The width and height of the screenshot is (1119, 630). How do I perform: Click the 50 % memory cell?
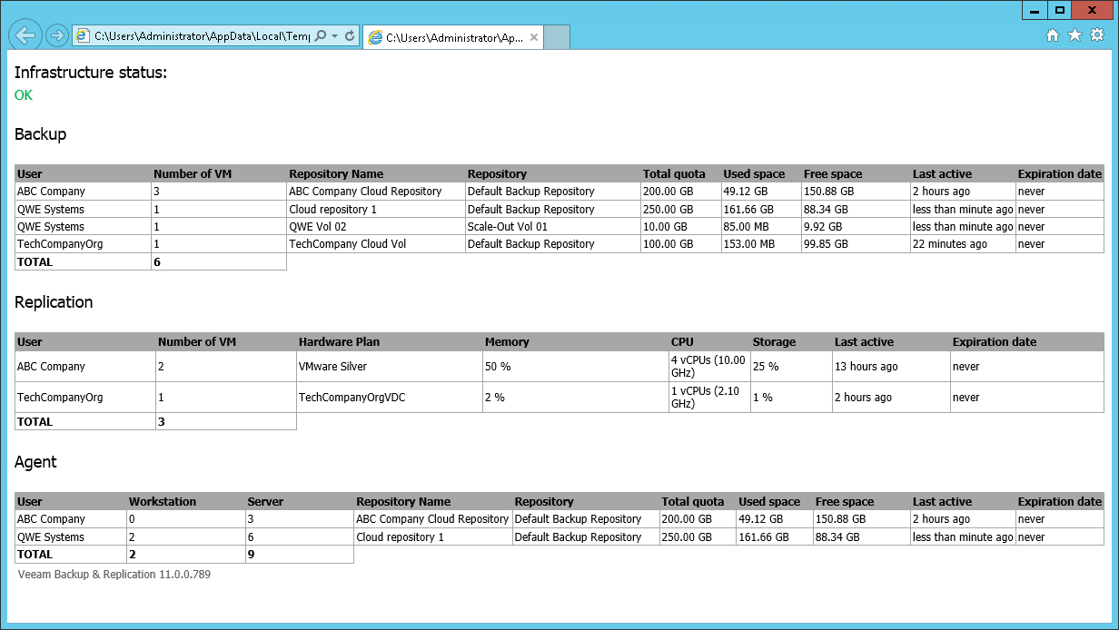pos(496,367)
